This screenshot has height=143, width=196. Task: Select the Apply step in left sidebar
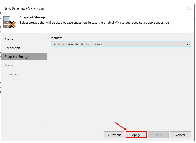(x=9, y=65)
